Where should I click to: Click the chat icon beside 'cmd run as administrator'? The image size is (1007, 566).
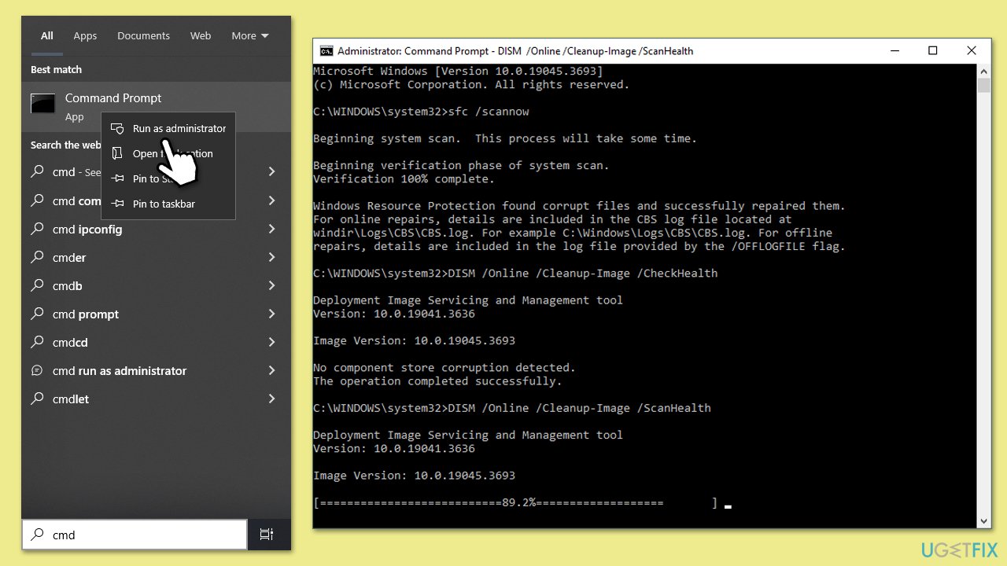[37, 370]
